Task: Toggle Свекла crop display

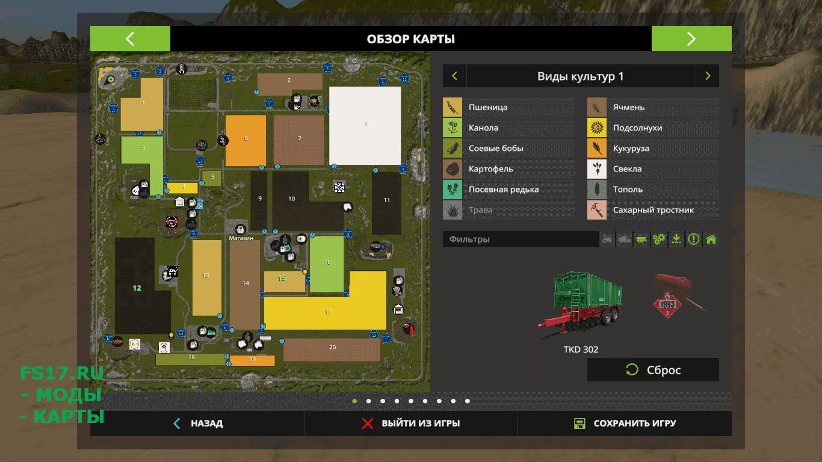Action: (653, 169)
